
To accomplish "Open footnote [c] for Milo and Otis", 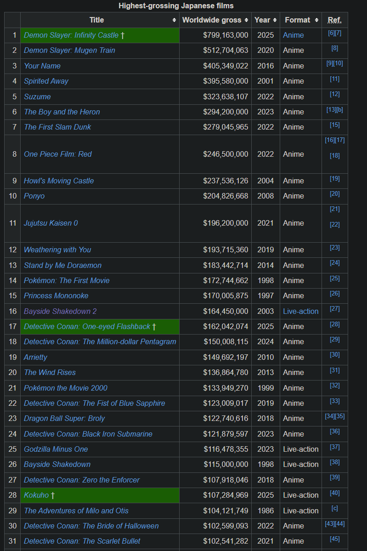I will point(335,508).
